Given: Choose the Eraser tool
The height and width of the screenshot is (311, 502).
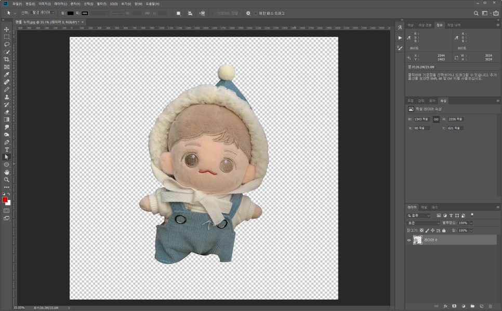Looking at the screenshot, I should [7, 112].
